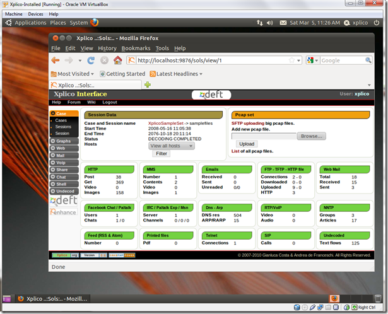Click the List of all pcap files link

pos(235,151)
